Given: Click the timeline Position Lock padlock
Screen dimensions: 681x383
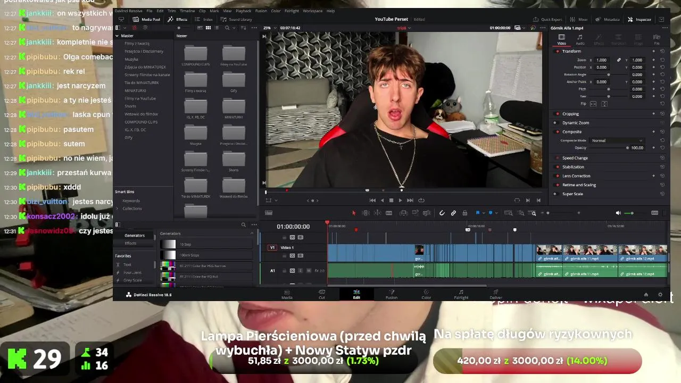Looking at the screenshot, I should (x=465, y=213).
